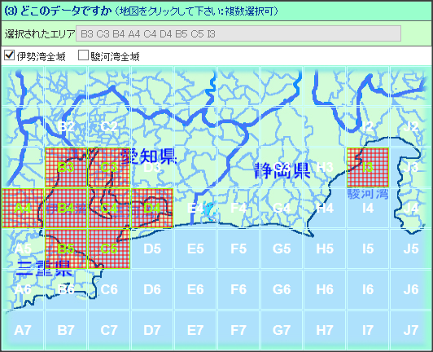Select grid cell J3 on the map
The height and width of the screenshot is (352, 433).
(411, 167)
